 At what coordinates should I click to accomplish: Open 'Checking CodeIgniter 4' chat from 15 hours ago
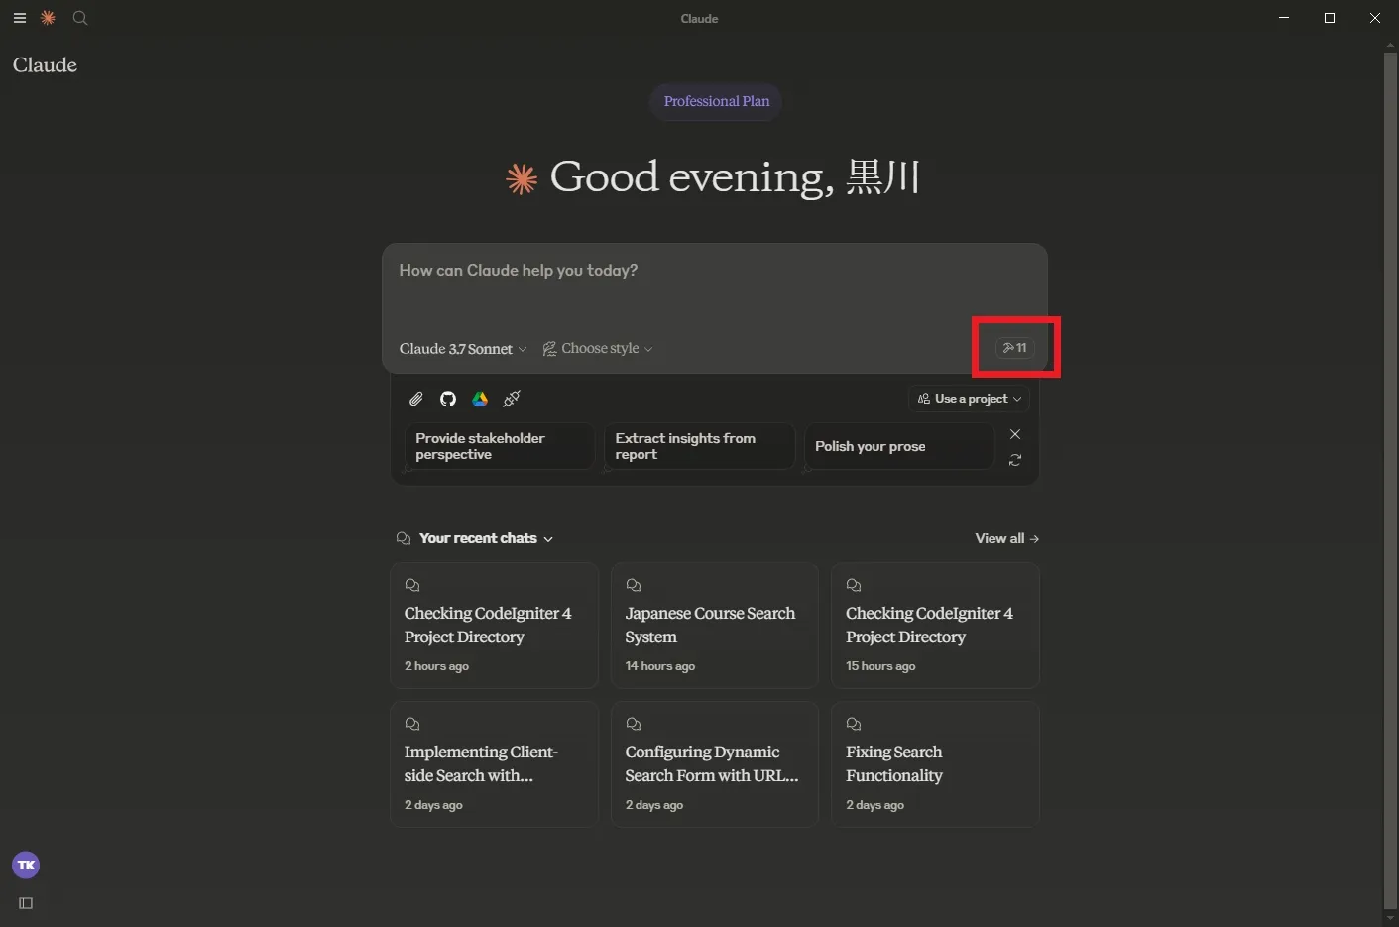pyautogui.click(x=935, y=626)
